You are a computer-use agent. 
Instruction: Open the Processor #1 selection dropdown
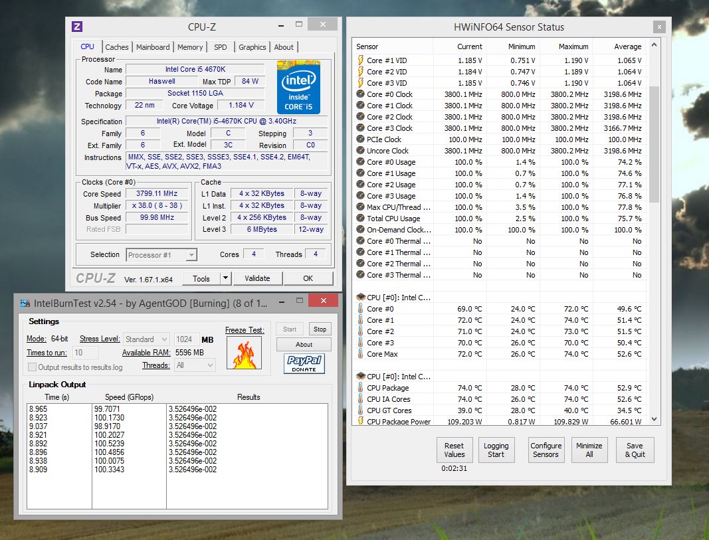161,255
